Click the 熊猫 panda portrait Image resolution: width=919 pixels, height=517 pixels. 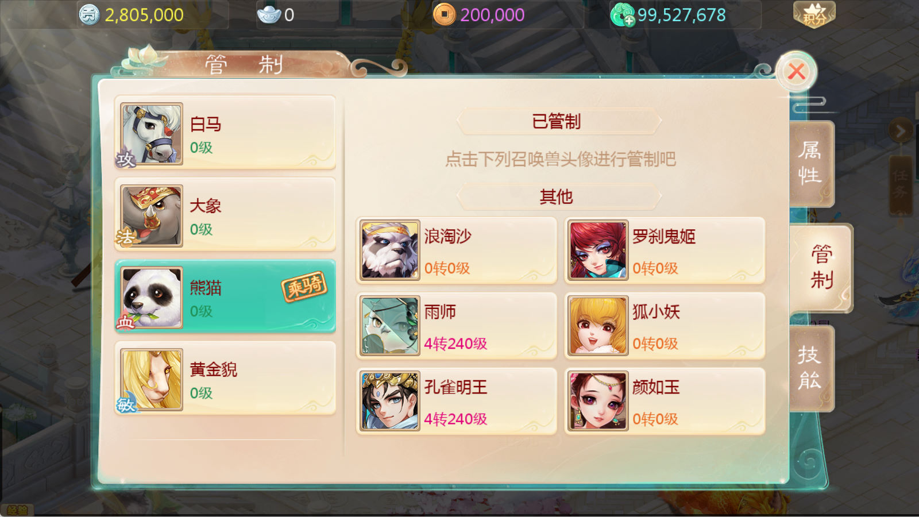pyautogui.click(x=152, y=298)
